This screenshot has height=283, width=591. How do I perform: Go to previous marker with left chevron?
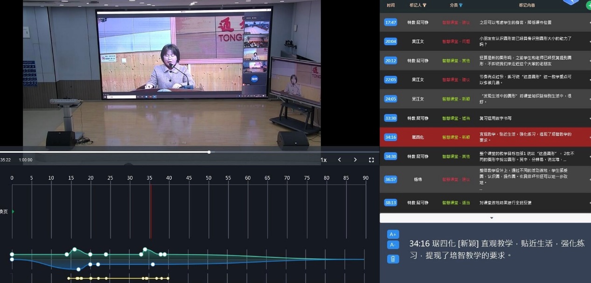340,160
